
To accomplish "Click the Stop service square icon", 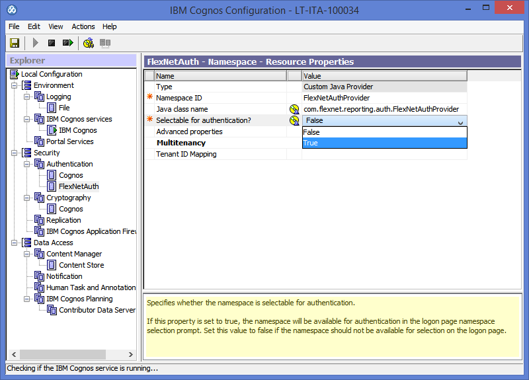I will pos(52,43).
